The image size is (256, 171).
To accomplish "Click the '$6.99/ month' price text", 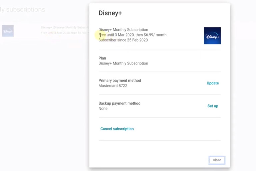I will tap(155, 35).
